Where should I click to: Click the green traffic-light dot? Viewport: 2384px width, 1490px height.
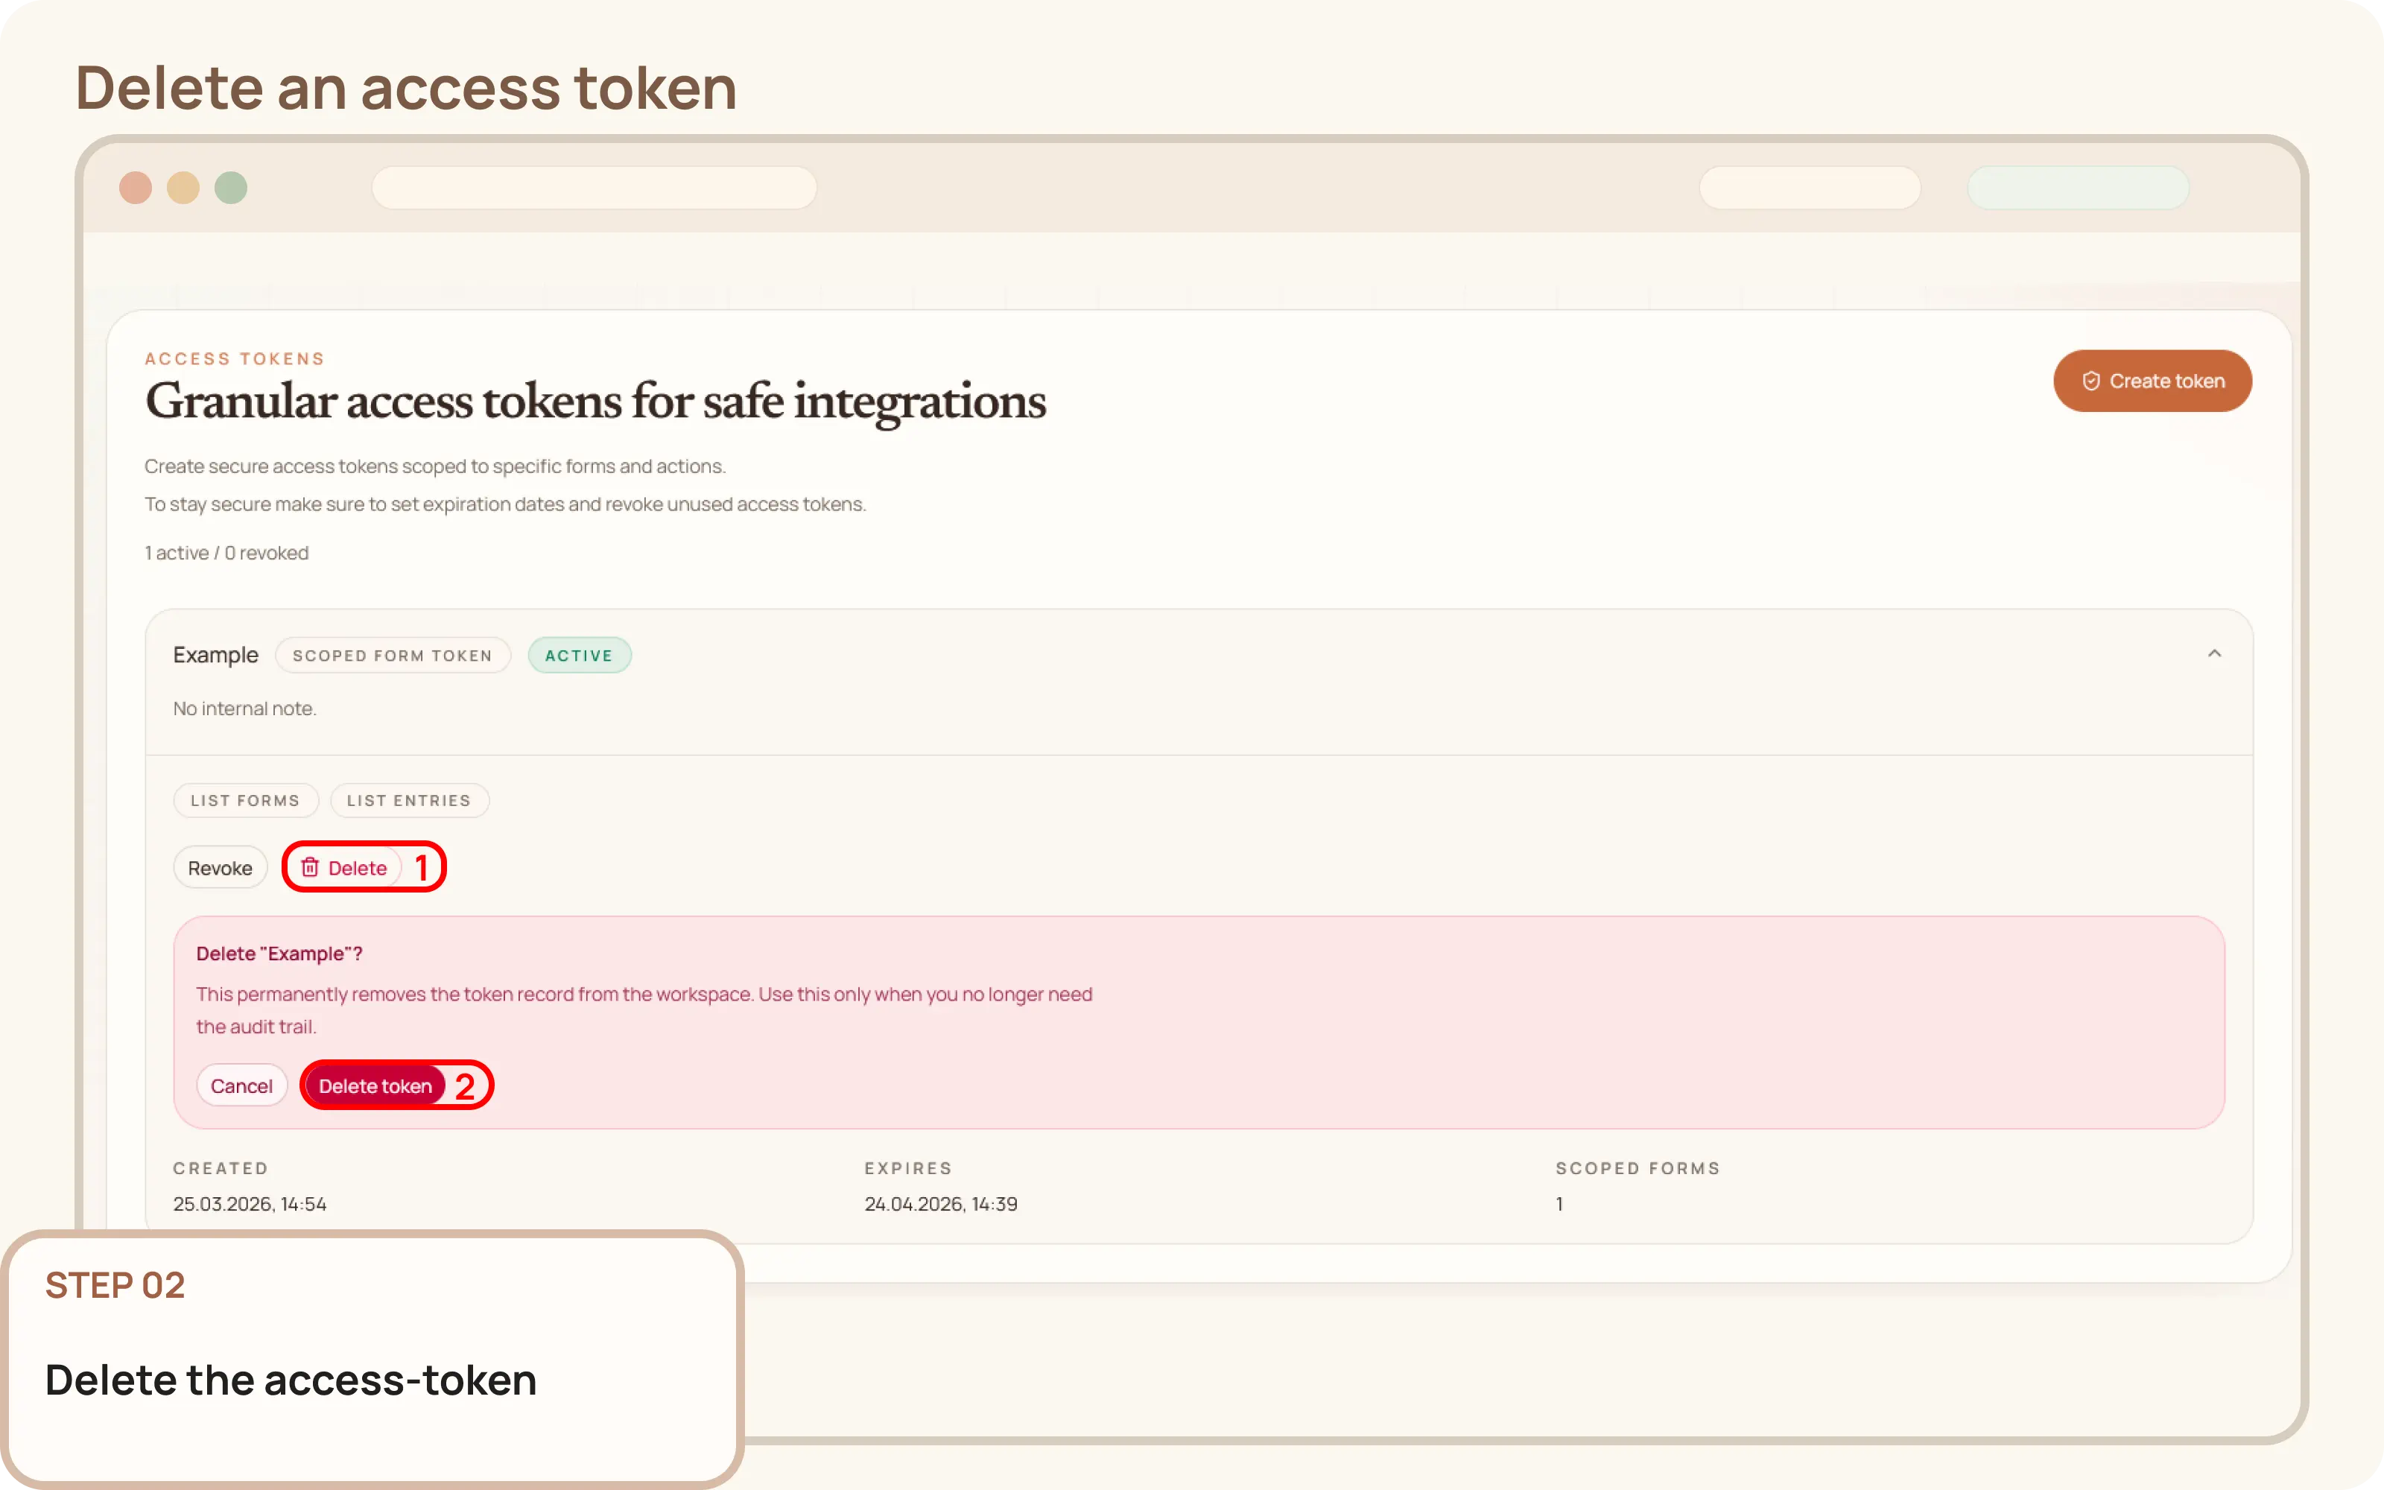(x=232, y=187)
